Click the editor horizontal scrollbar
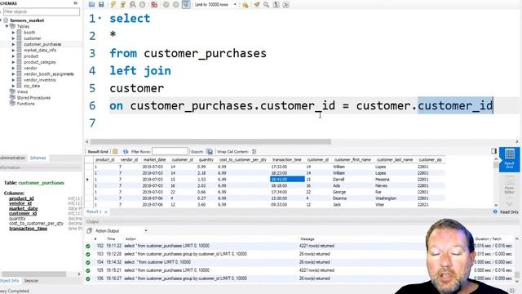The image size is (522, 294). [210, 141]
